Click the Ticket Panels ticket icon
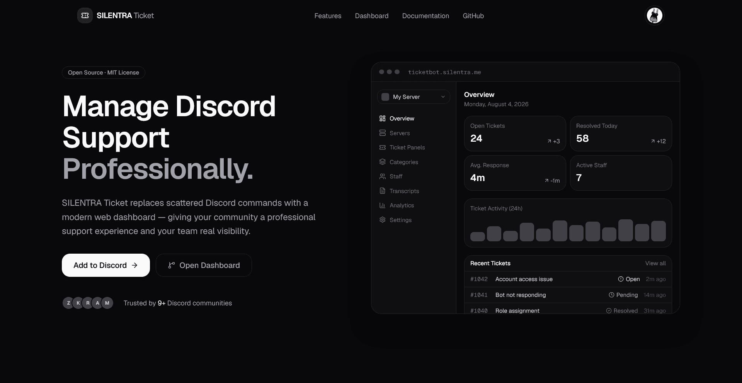The height and width of the screenshot is (383, 742). click(x=383, y=147)
